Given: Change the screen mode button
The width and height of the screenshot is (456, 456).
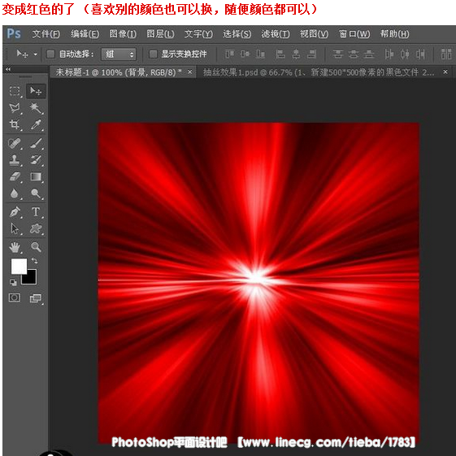Looking at the screenshot, I should pos(36,298).
